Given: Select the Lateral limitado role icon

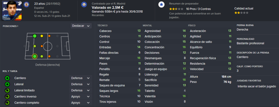Looking at the screenshot, I should point(7,90).
